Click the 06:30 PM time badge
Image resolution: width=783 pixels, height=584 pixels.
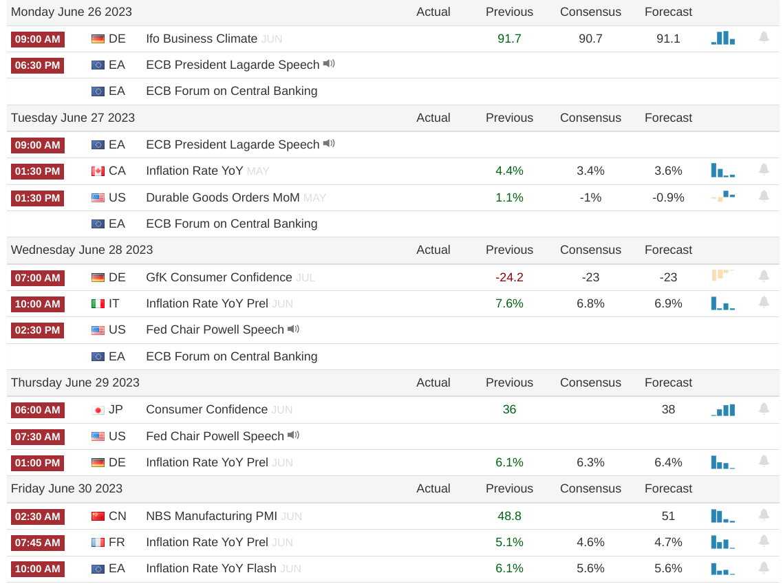(37, 65)
